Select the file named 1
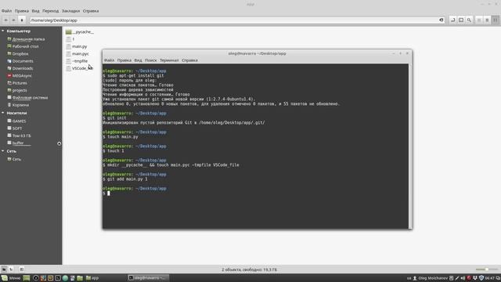Image resolution: width=501 pixels, height=282 pixels. 70,39
